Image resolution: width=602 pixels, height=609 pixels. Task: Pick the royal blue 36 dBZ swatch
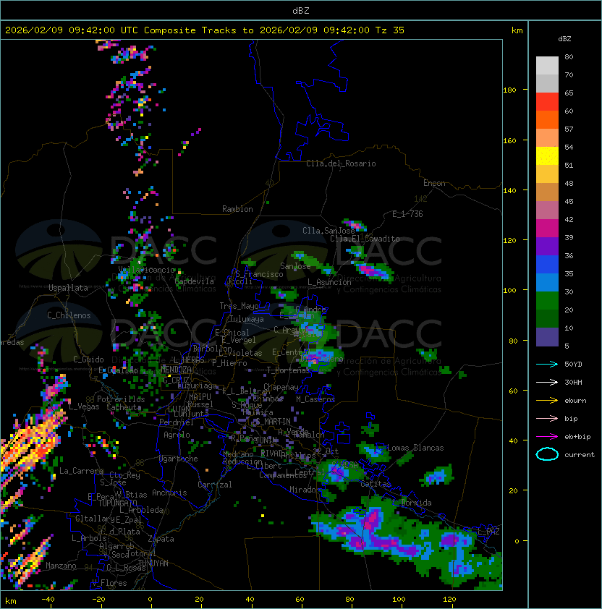[547, 264]
